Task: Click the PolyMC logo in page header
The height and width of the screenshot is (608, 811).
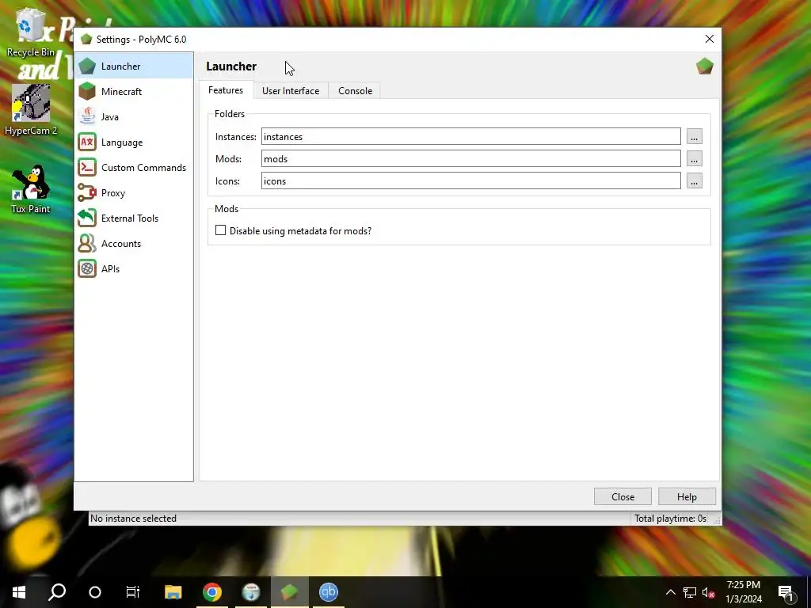Action: [704, 66]
